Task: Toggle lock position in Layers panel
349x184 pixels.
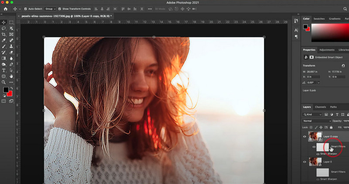Action: coord(321,127)
